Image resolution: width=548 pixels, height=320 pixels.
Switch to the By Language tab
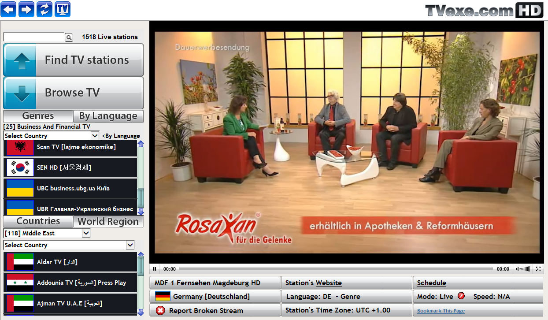click(x=108, y=116)
